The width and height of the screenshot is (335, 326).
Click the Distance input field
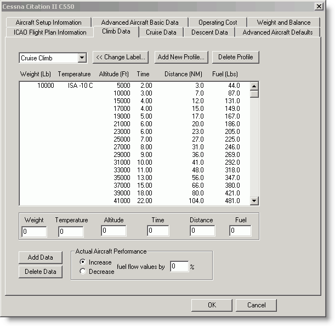(x=202, y=231)
